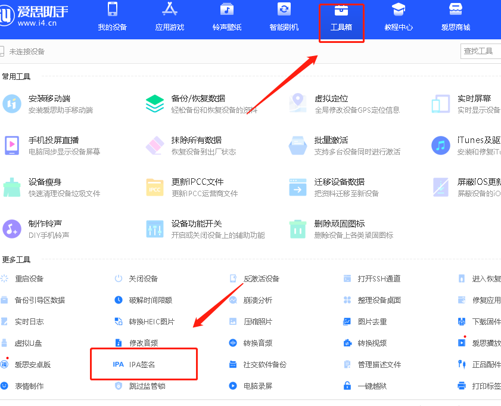Open 教程中心 tab
The height and width of the screenshot is (406, 501).
point(399,17)
